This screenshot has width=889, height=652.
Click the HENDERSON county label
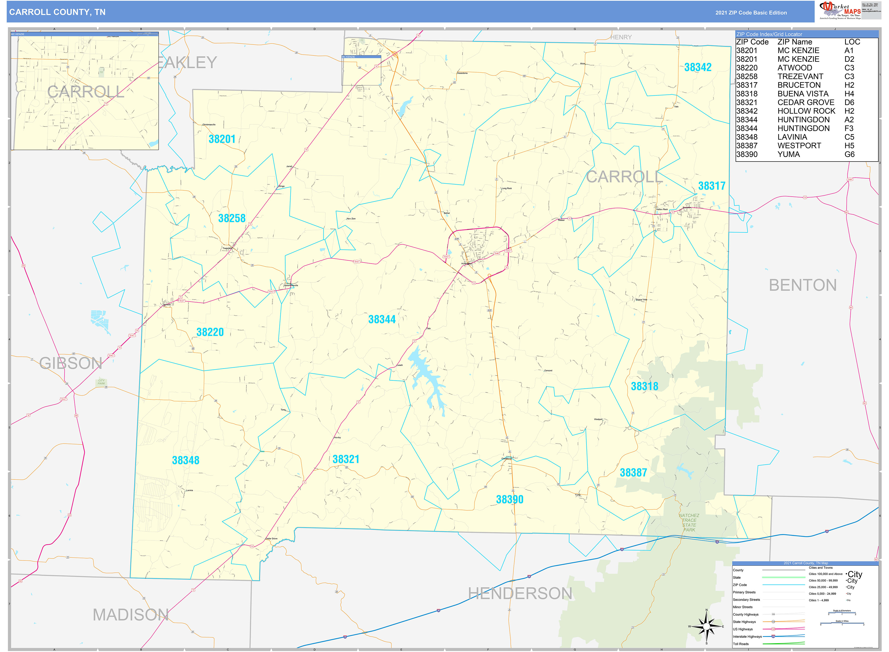(x=520, y=594)
